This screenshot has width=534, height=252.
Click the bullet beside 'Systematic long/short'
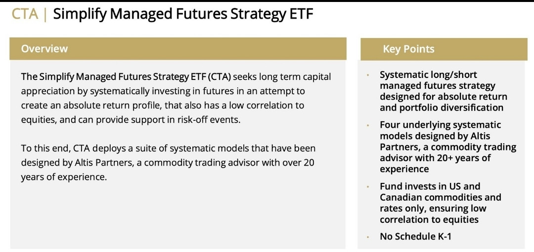[x=368, y=75]
